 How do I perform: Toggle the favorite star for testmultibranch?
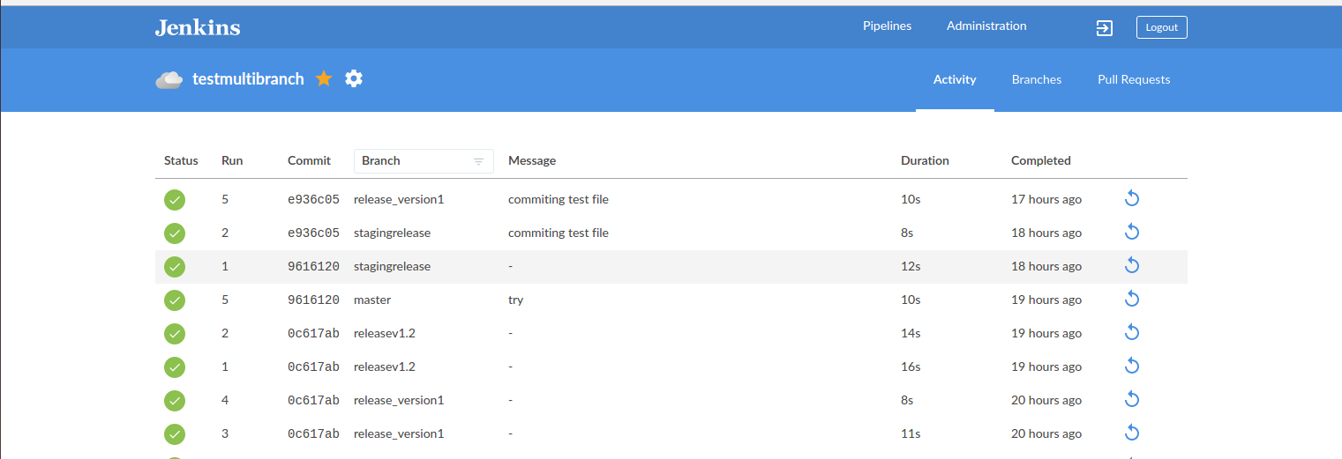(324, 79)
